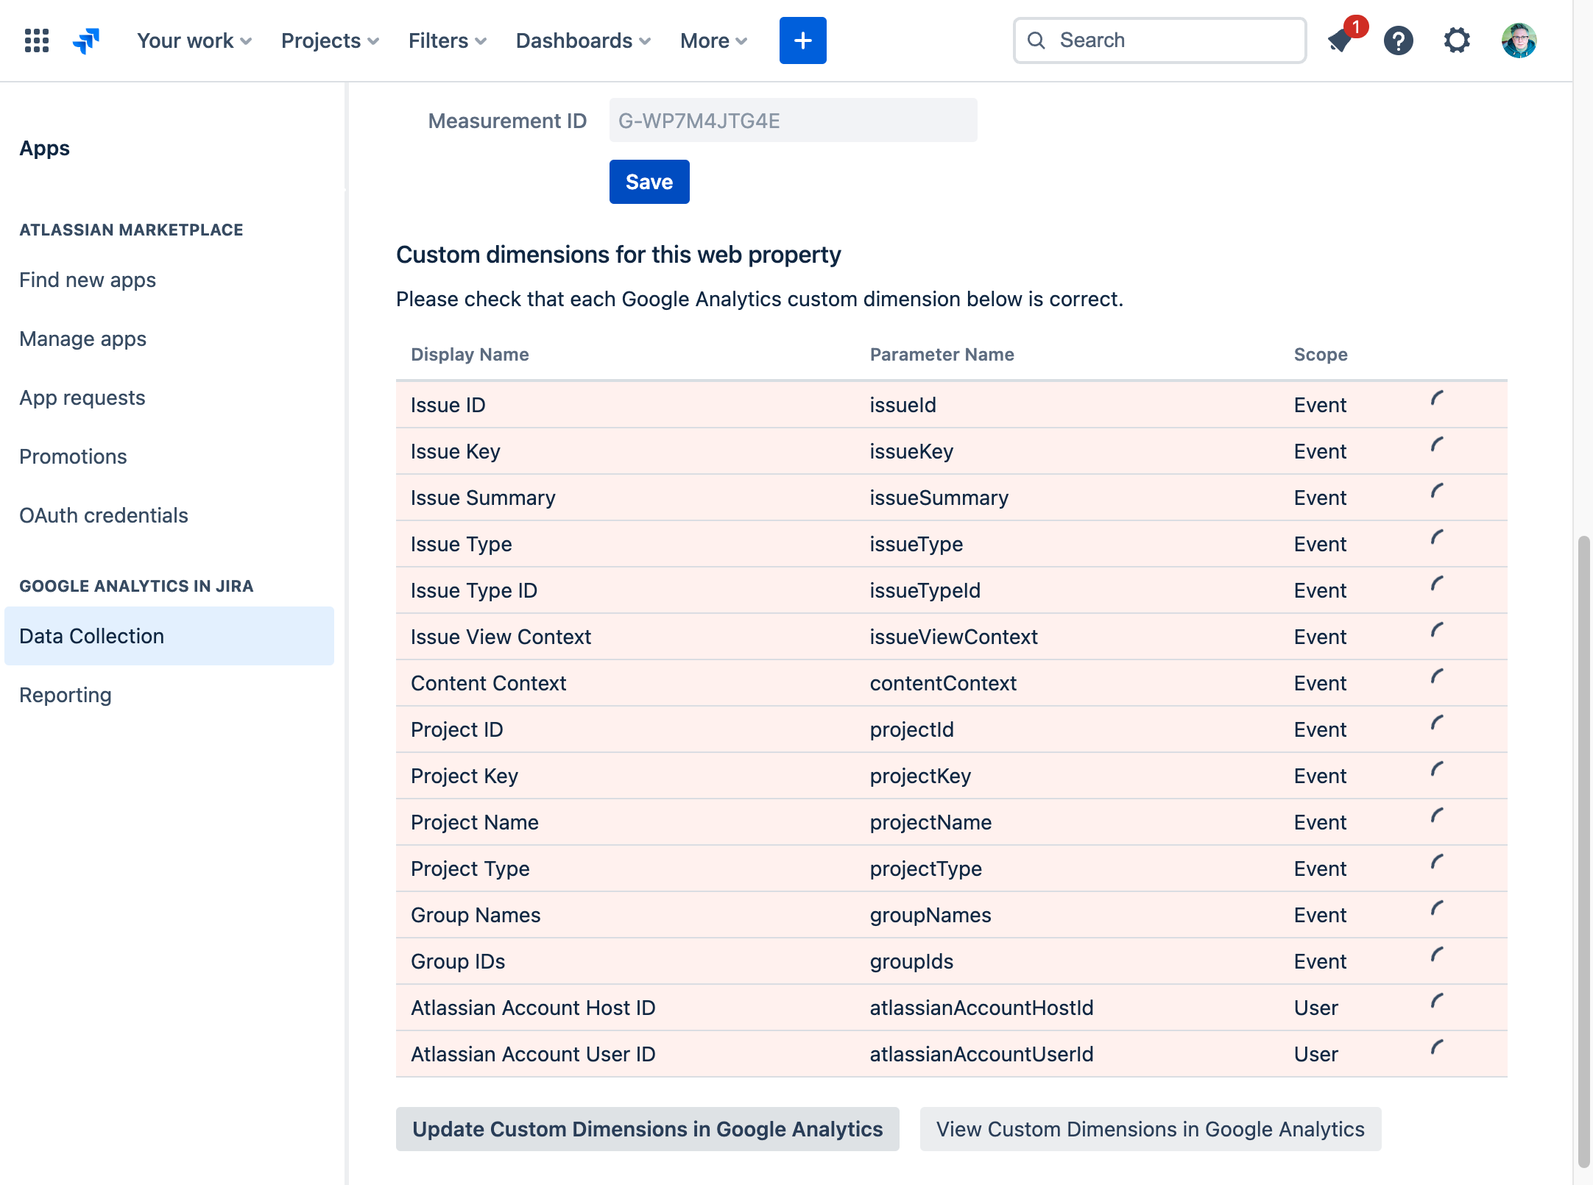
Task: Click the blue plus create button
Action: (802, 40)
